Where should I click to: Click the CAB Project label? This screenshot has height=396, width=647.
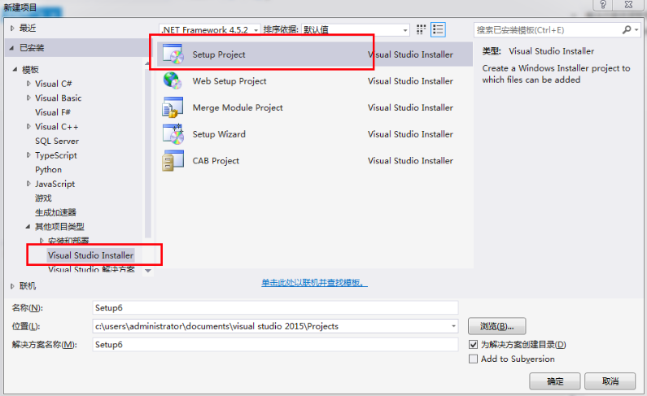click(x=216, y=161)
